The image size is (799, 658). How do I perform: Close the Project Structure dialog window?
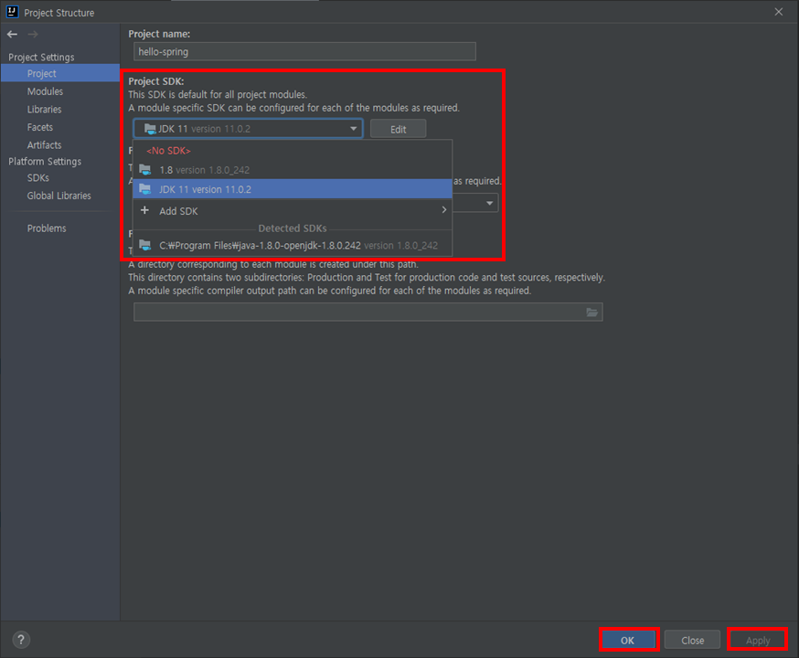pos(779,12)
